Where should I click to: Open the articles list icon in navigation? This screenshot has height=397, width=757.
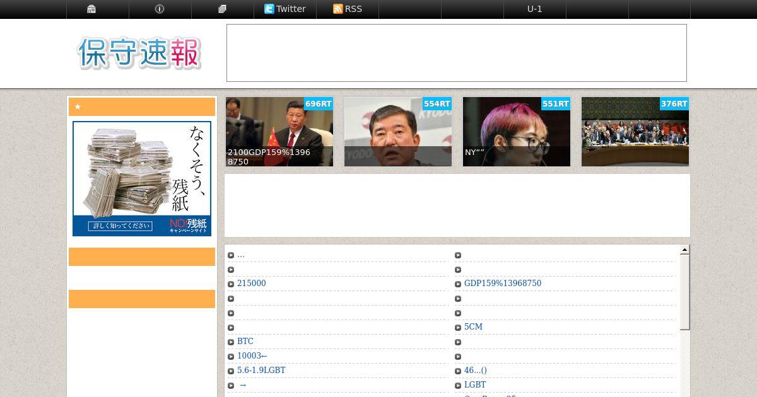(x=222, y=9)
